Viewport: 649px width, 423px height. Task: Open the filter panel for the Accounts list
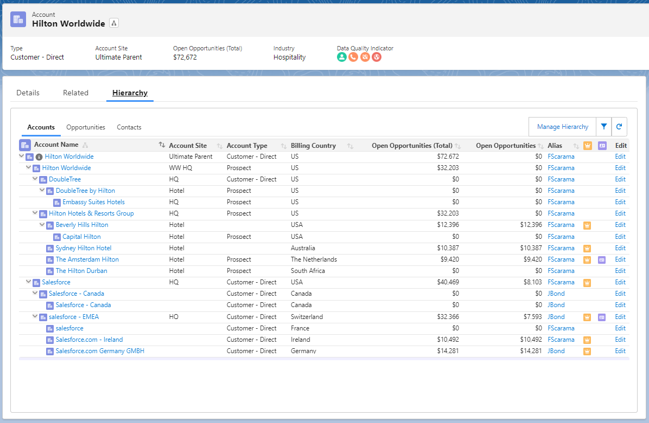(x=604, y=126)
